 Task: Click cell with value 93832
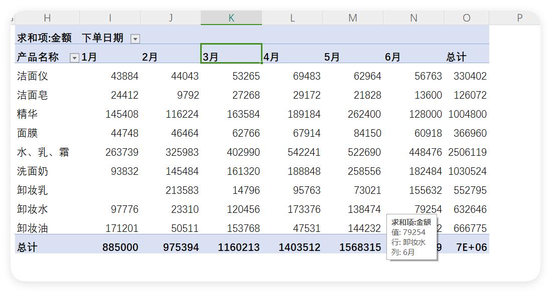point(124,171)
